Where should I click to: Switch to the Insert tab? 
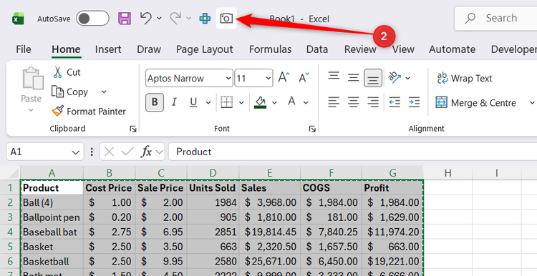pyautogui.click(x=108, y=49)
